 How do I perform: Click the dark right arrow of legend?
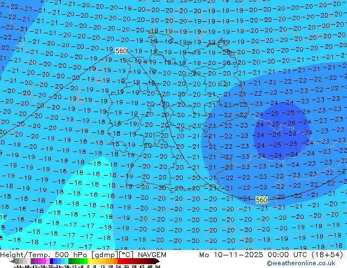coord(158,261)
